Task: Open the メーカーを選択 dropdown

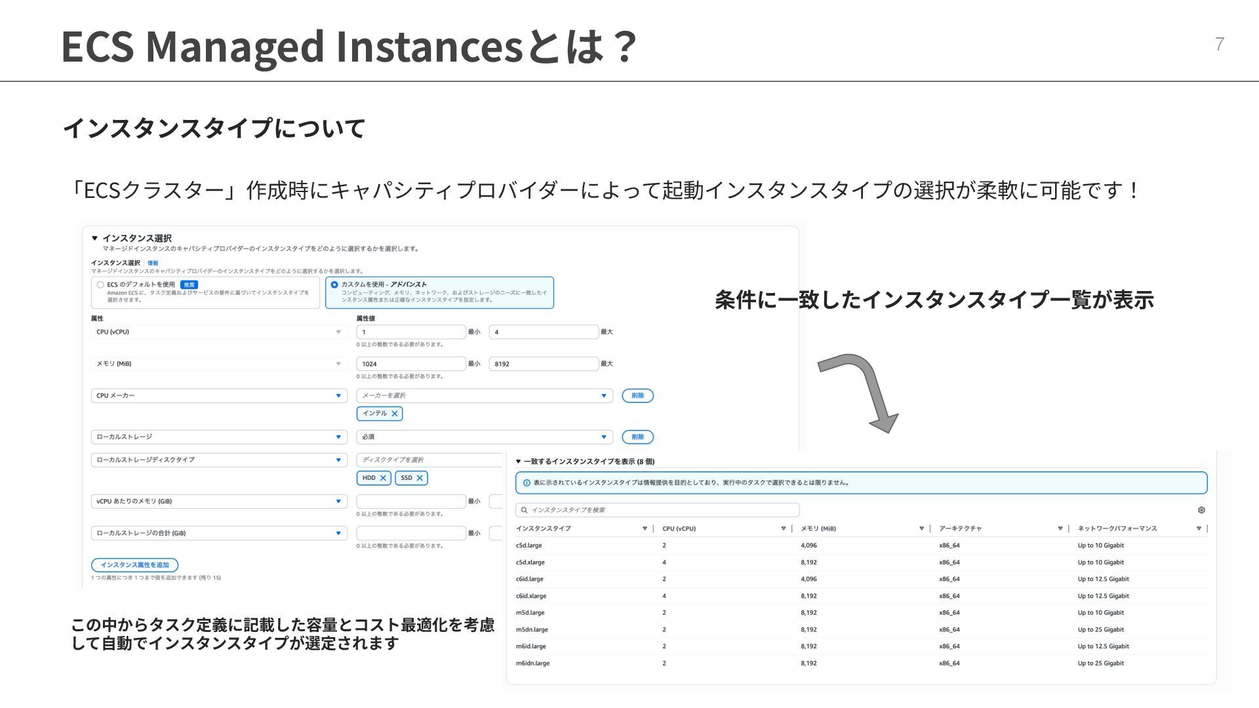Action: (x=484, y=396)
